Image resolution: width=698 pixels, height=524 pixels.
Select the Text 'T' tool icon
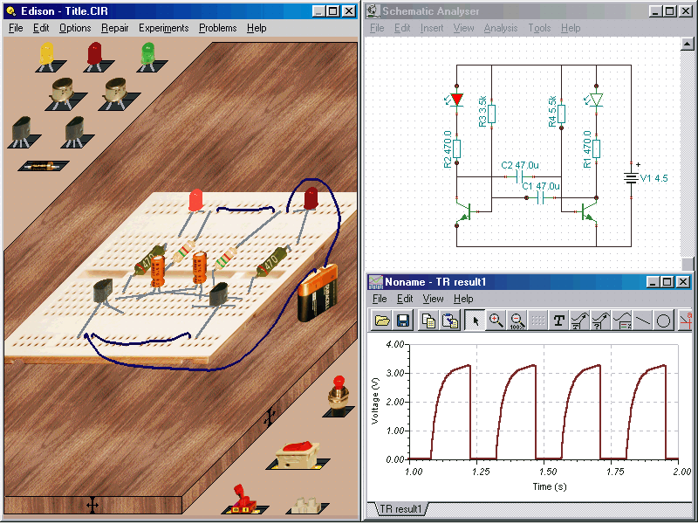[558, 321]
